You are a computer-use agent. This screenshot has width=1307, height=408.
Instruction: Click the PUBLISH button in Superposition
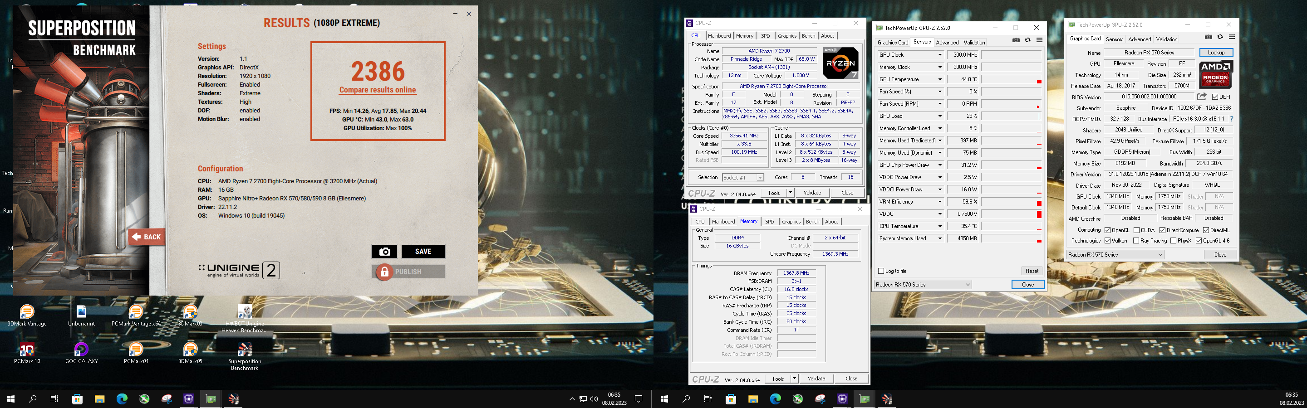pyautogui.click(x=408, y=272)
